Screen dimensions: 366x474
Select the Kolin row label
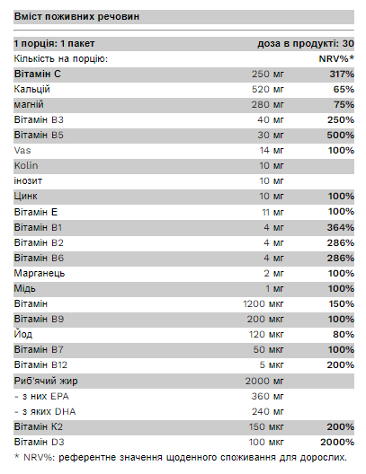click(x=26, y=166)
